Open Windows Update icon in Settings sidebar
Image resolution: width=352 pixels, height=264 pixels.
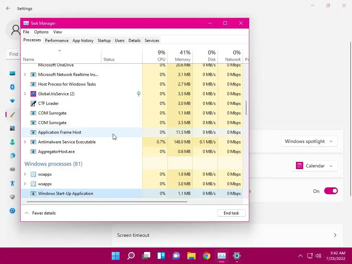pos(12,211)
